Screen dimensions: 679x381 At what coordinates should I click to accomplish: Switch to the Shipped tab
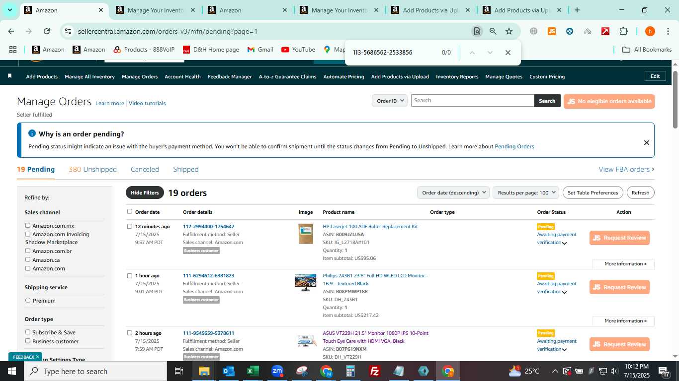186,169
